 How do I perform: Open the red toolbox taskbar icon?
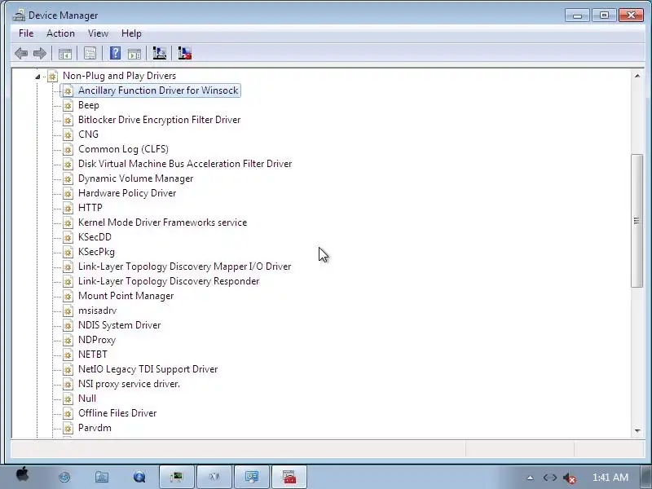289,477
